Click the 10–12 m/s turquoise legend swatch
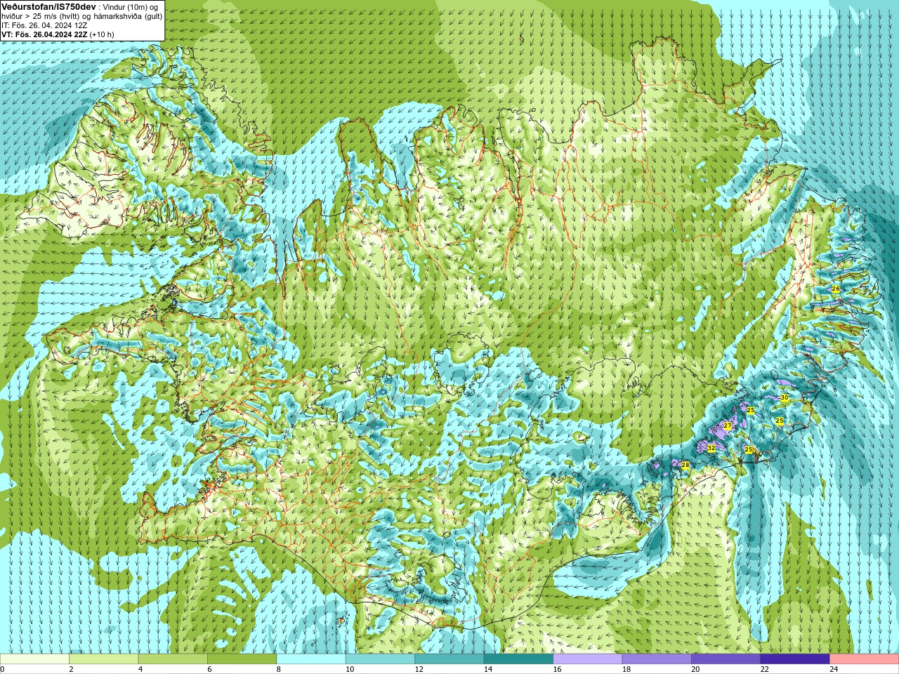 (x=380, y=659)
